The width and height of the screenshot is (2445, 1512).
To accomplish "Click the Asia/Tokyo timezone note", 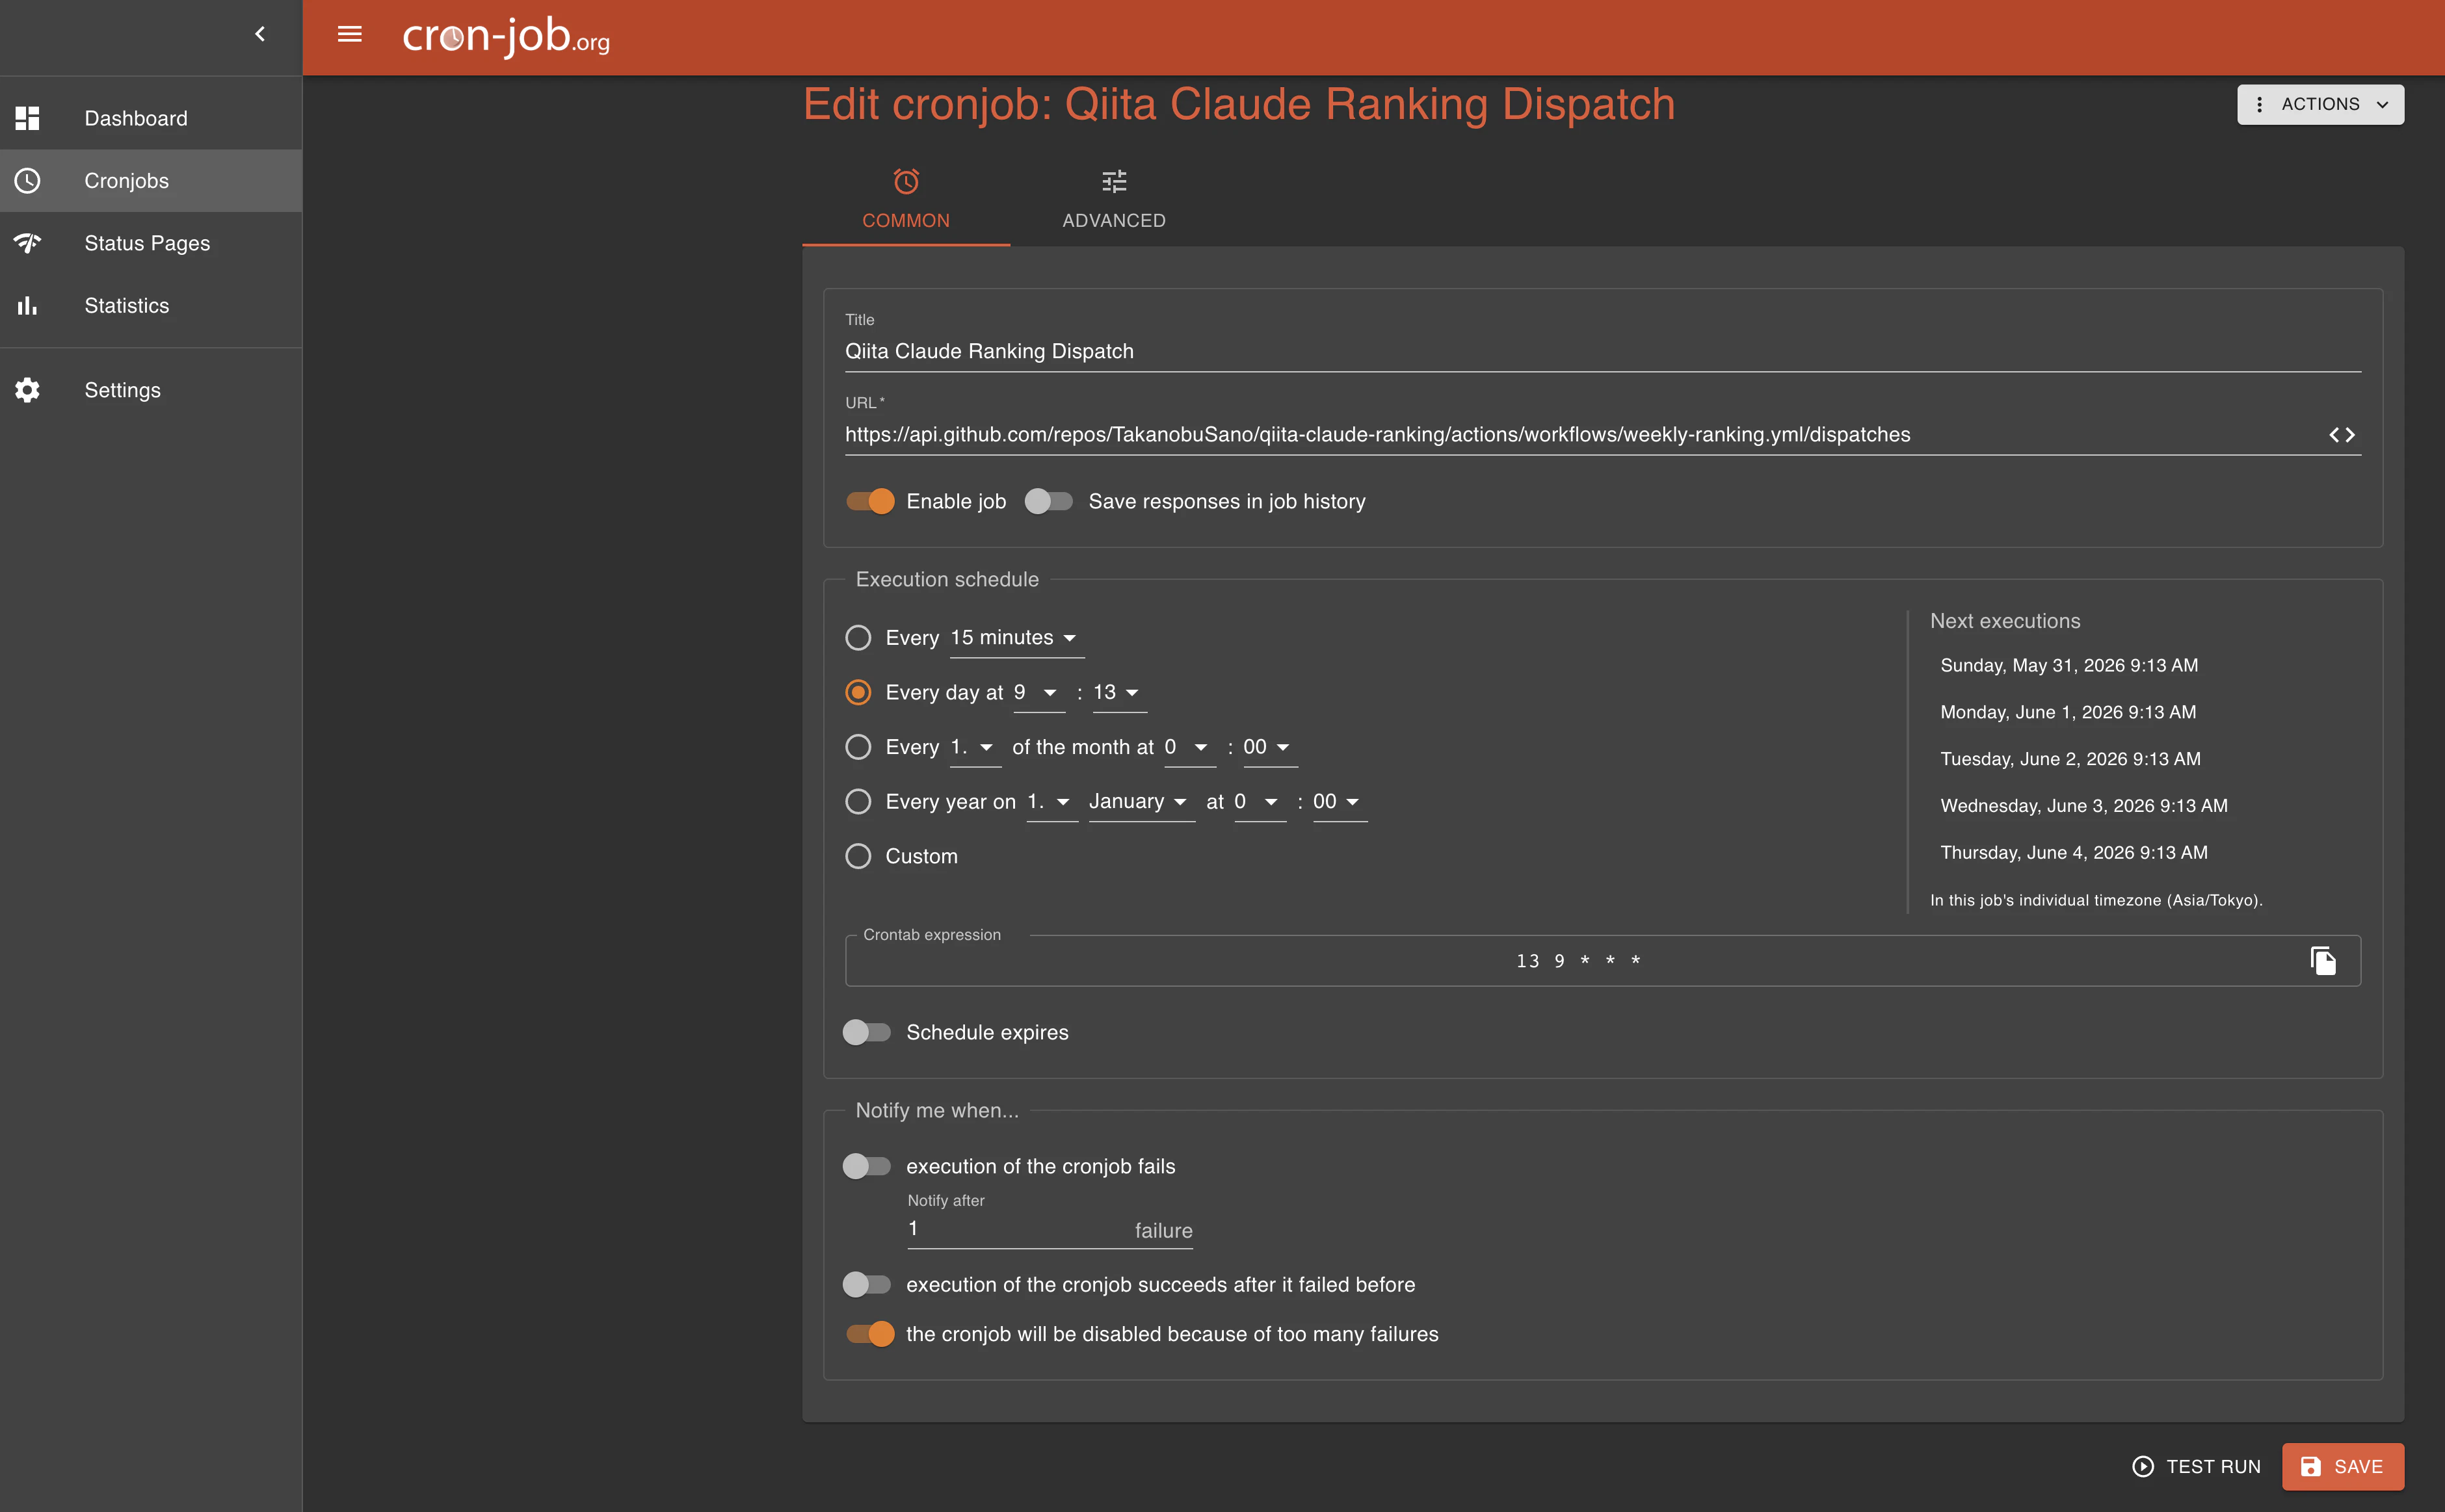I will click(x=2096, y=900).
